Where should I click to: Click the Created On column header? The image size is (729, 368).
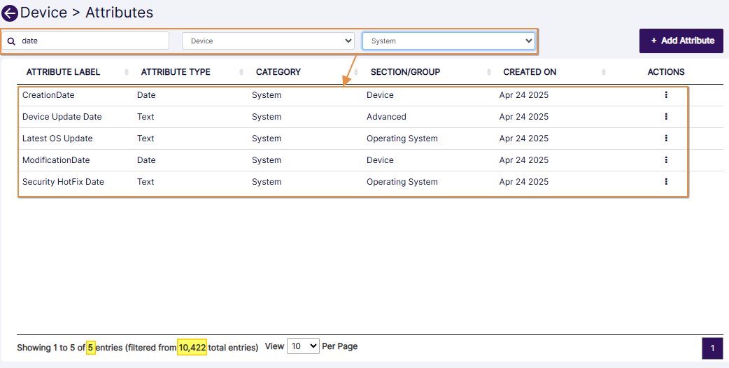[x=530, y=72]
